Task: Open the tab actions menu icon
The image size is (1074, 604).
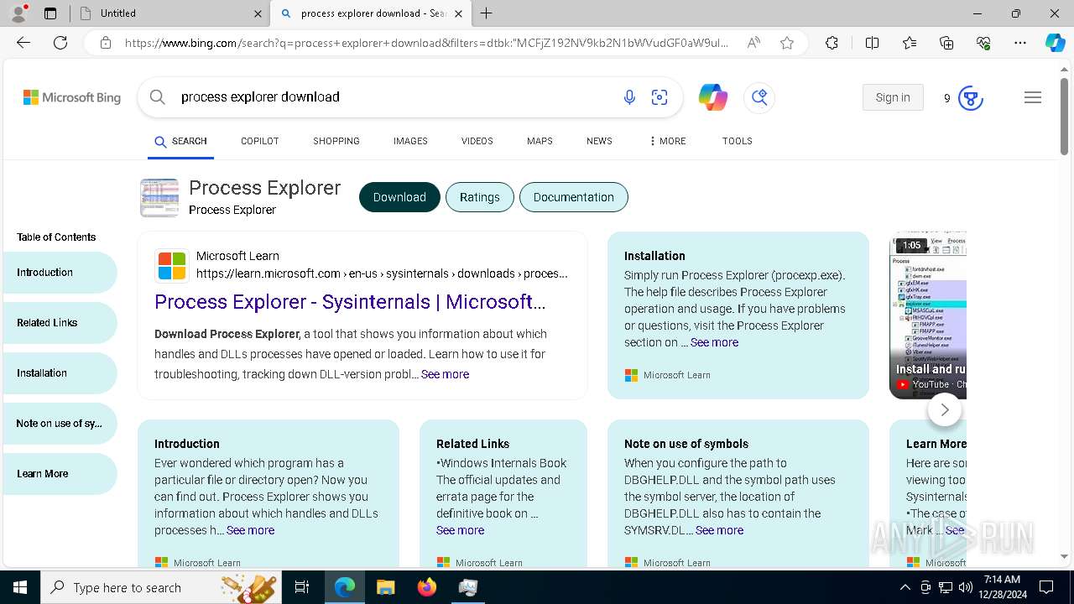Action: tap(50, 13)
